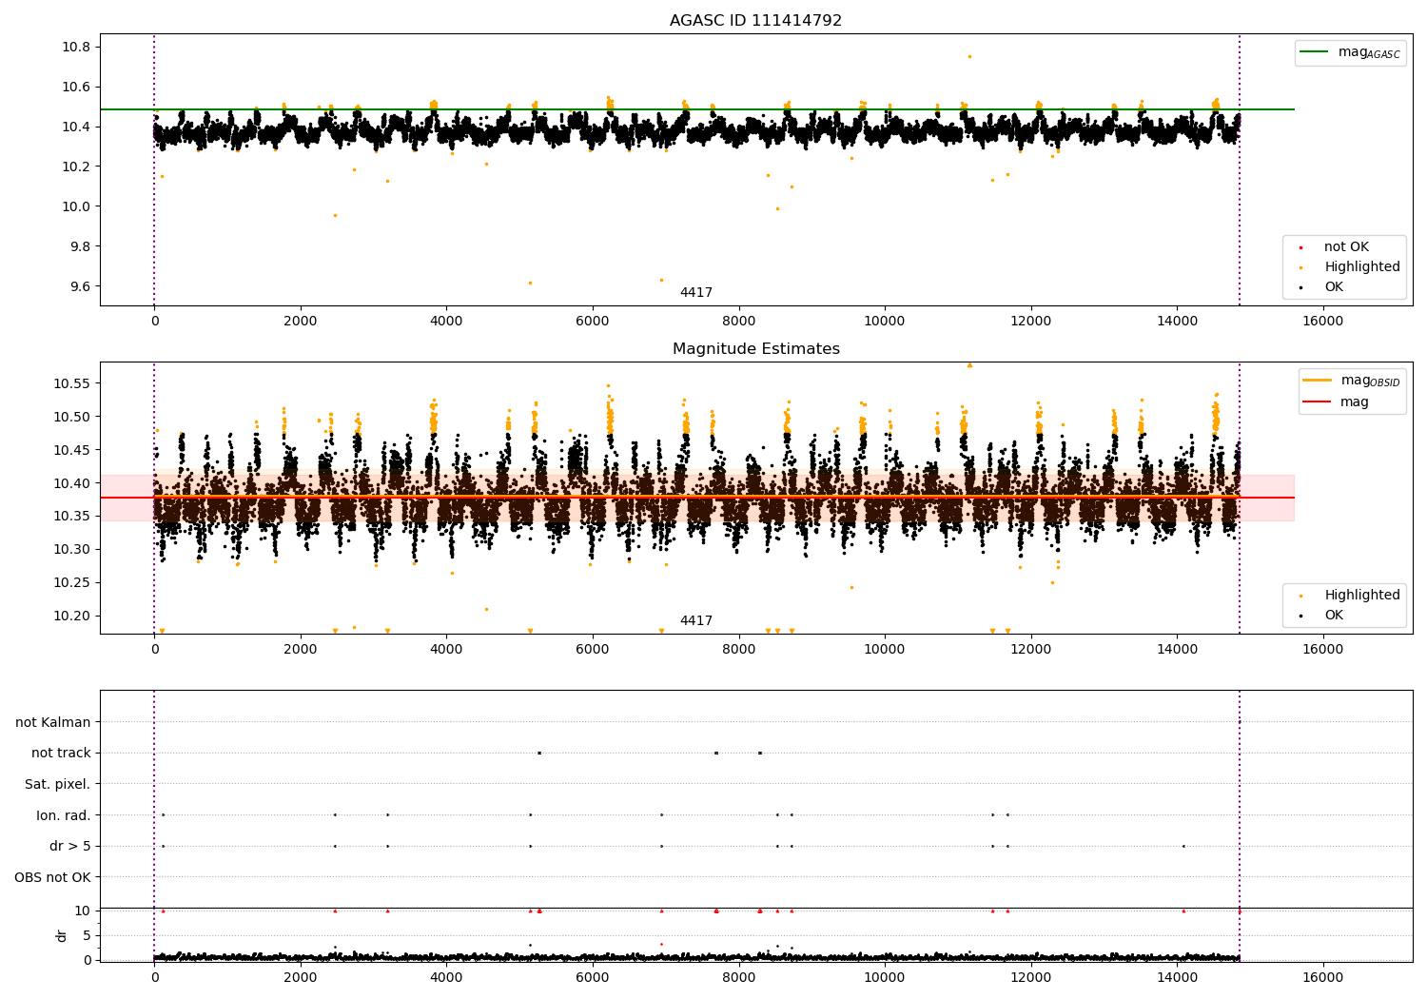This screenshot has width=1427, height=999.
Task: Click the 'dr' axis label of bottom plot
Action: pyautogui.click(x=62, y=935)
